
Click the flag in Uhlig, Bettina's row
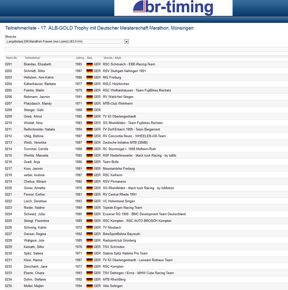pos(90,136)
